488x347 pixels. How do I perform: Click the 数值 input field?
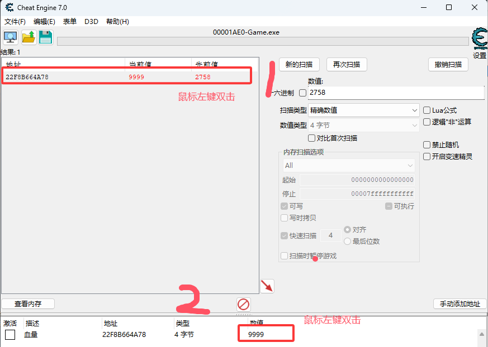396,93
